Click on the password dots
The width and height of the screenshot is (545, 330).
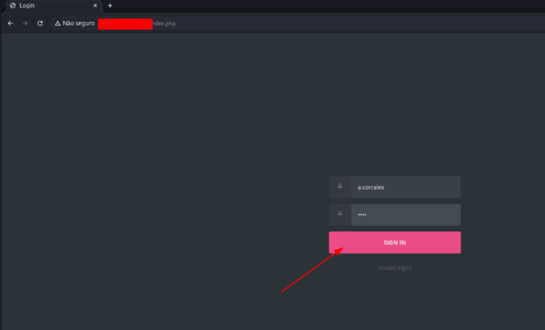[362, 214]
